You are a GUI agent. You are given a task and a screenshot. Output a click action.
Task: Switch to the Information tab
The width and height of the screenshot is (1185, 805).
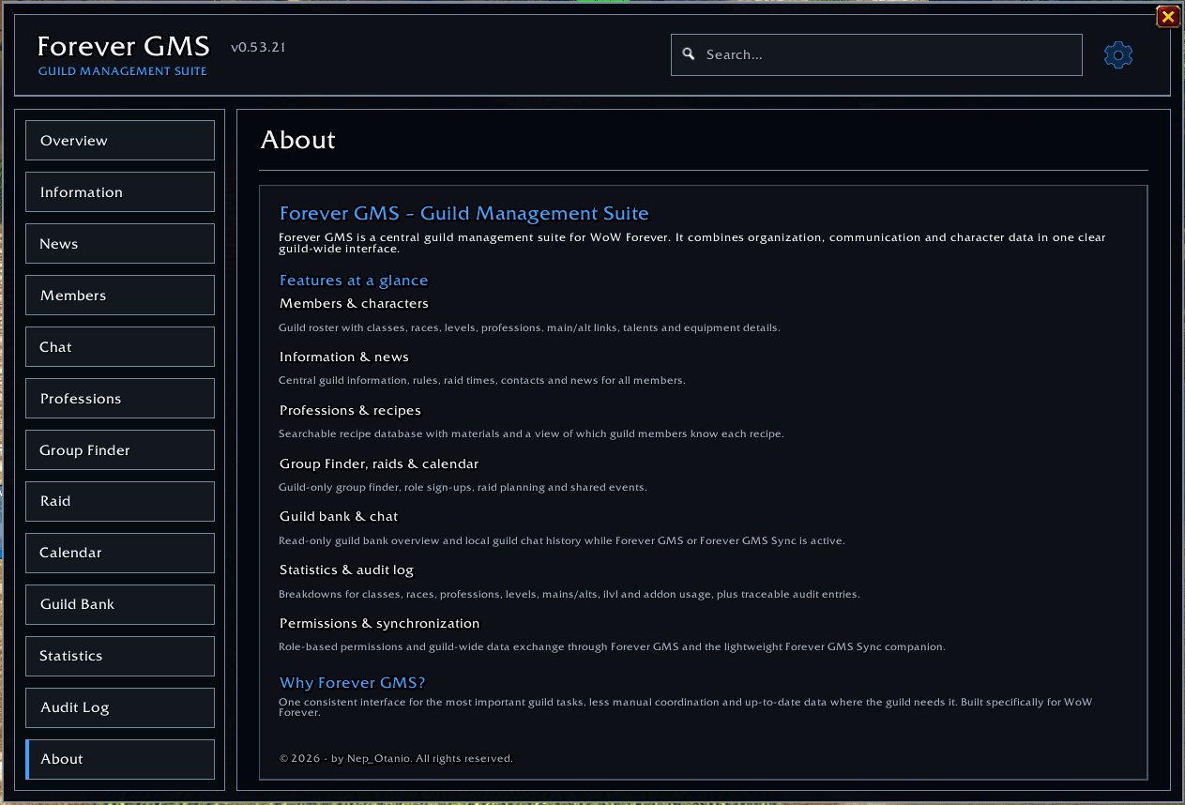[120, 192]
